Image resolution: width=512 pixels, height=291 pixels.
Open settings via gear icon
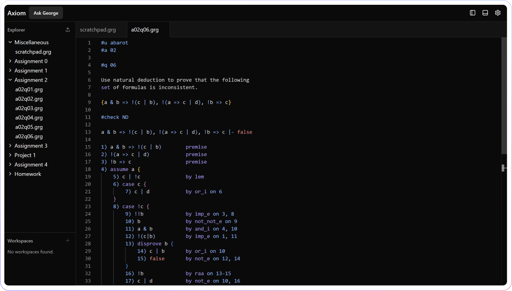click(498, 13)
